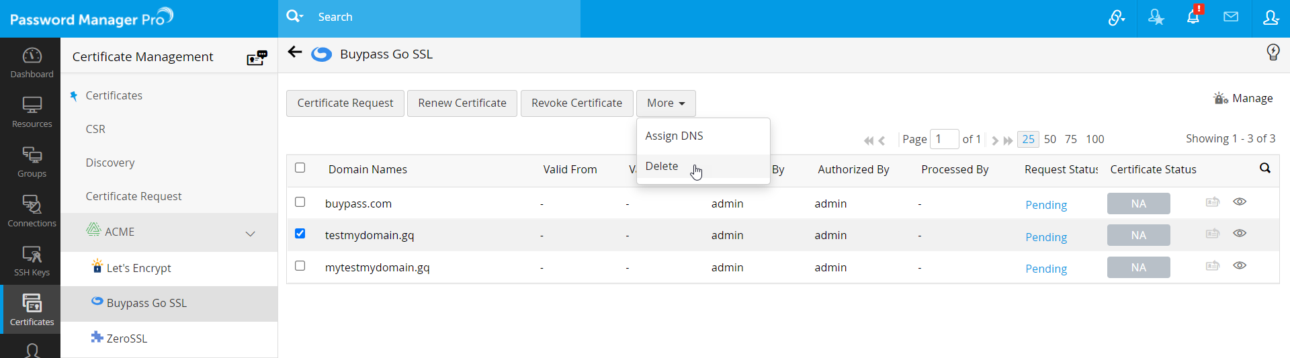The height and width of the screenshot is (358, 1290).
Task: Click the page number input field
Action: tap(944, 139)
